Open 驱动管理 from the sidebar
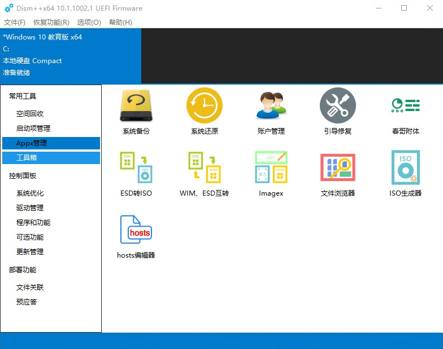 [x=30, y=208]
